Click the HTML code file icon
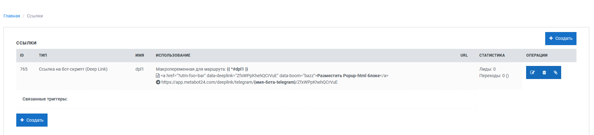The width and height of the screenshot is (594, 135). [158, 76]
